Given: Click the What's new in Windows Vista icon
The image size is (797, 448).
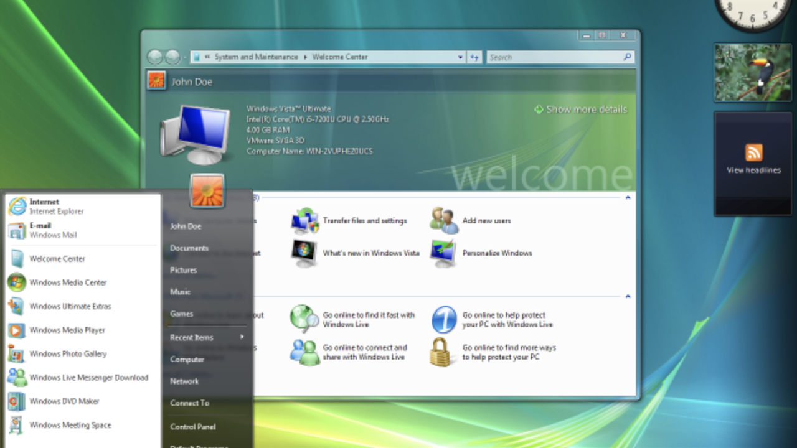Looking at the screenshot, I should coord(305,253).
